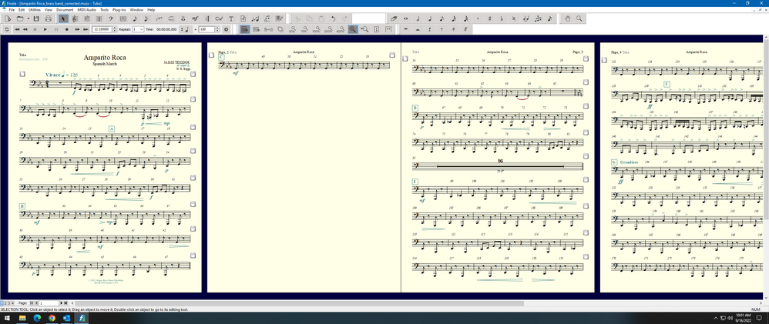Choose the Text Tool icon
The width and height of the screenshot is (769, 324).
tap(231, 18)
